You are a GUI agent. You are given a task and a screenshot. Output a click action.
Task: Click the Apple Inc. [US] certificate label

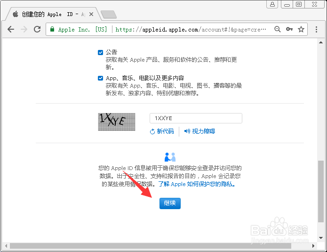point(83,29)
